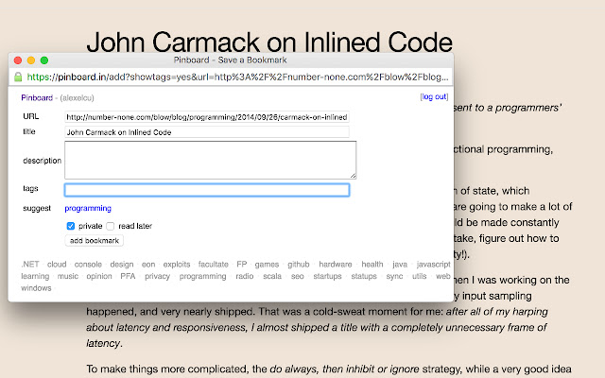Select the cloud tag
This screenshot has height=378, width=605.
57,265
